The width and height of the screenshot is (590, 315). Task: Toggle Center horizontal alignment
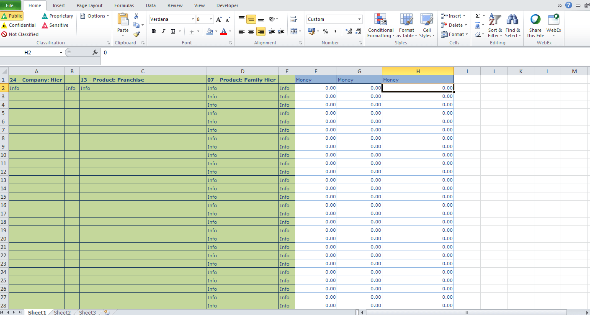pyautogui.click(x=251, y=31)
